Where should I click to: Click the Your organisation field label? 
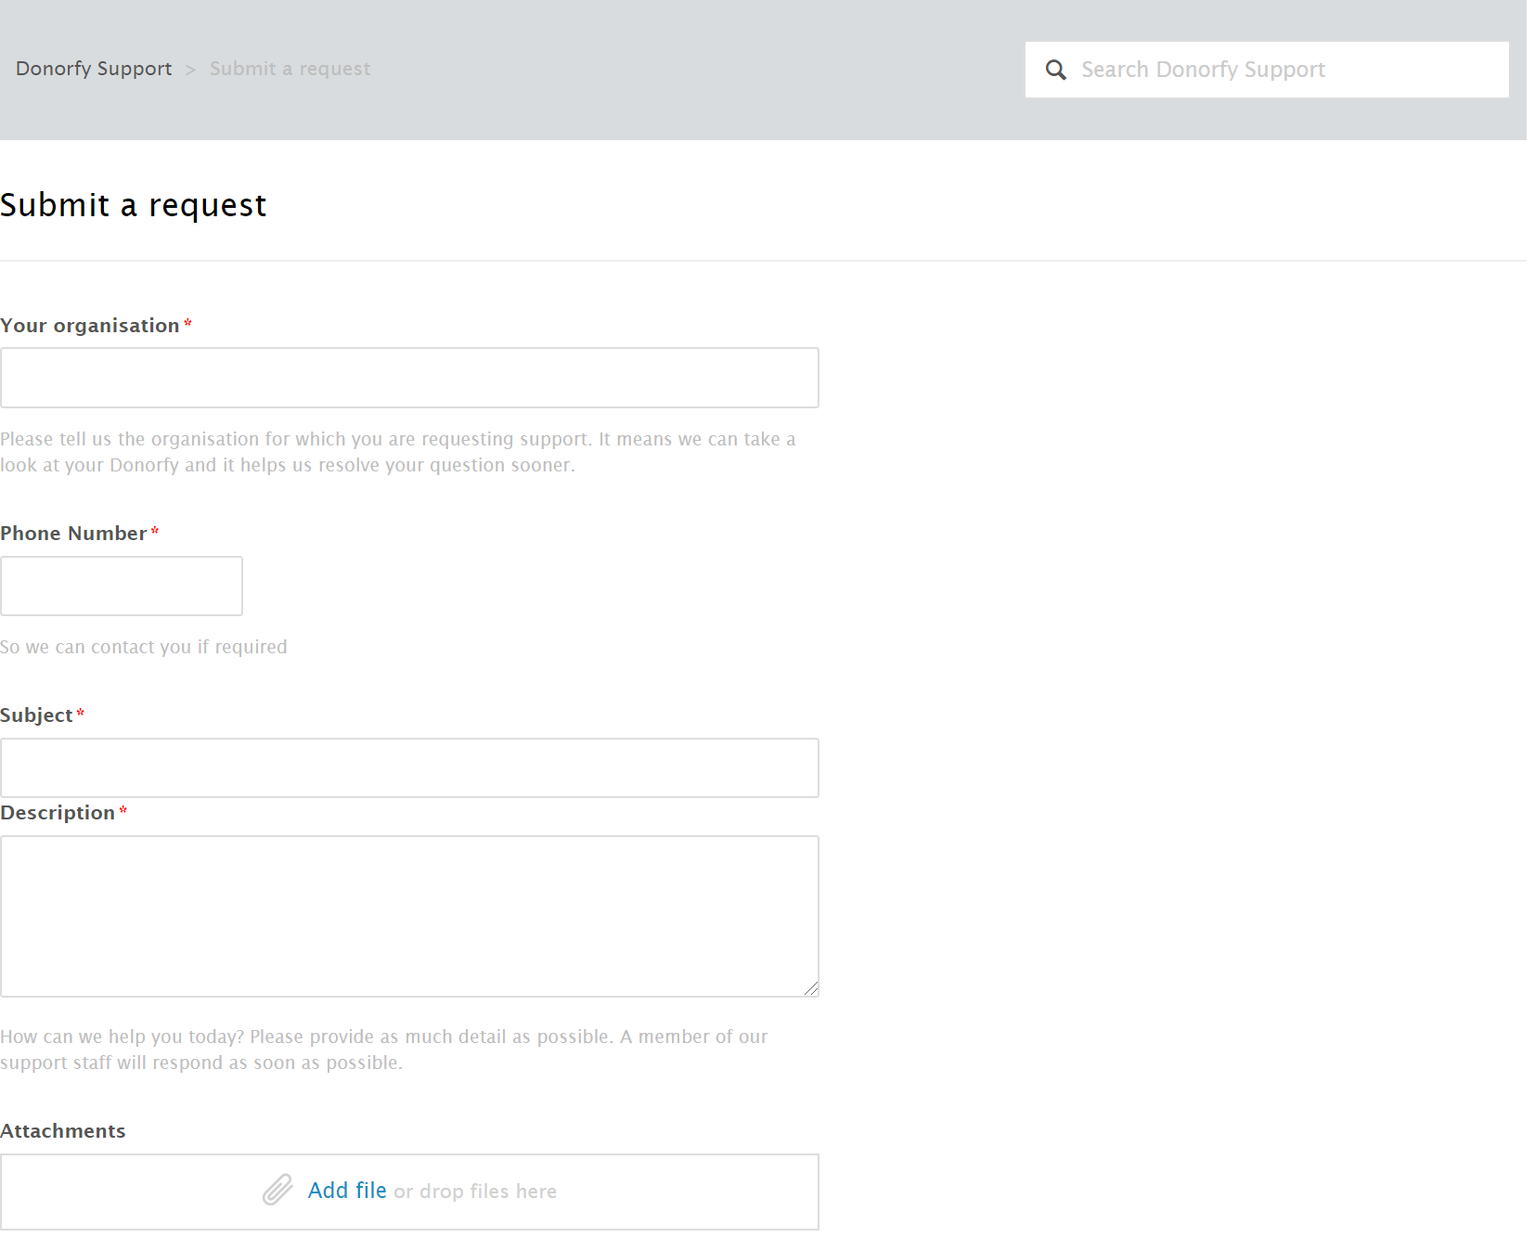point(90,326)
